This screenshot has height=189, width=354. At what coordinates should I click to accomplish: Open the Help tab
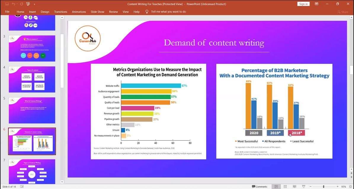(137, 12)
